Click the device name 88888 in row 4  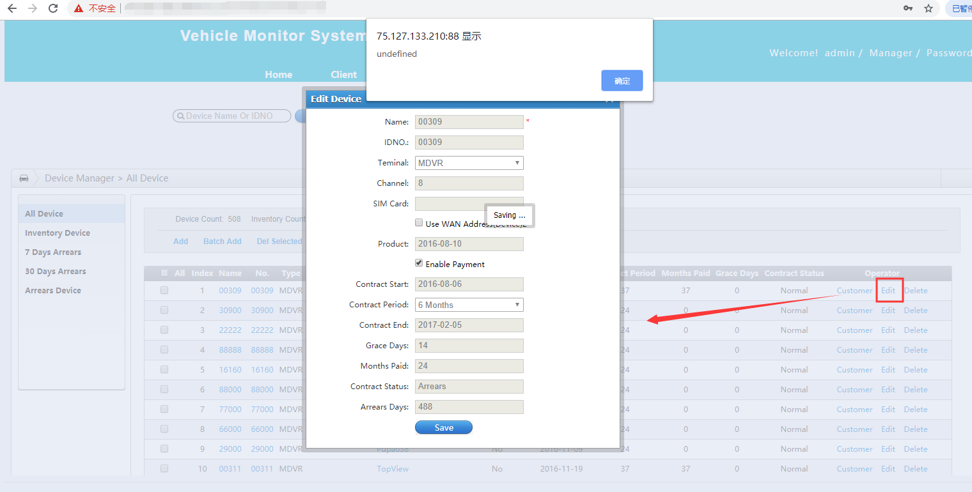[230, 350]
